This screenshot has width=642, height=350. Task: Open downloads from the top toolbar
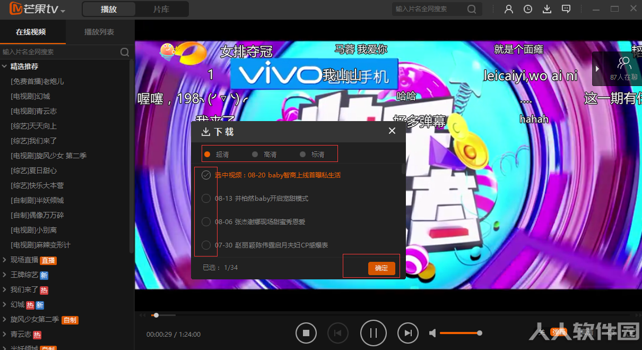click(x=547, y=9)
